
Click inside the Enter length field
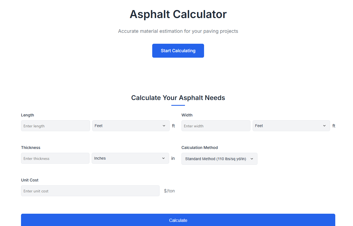[55, 126]
